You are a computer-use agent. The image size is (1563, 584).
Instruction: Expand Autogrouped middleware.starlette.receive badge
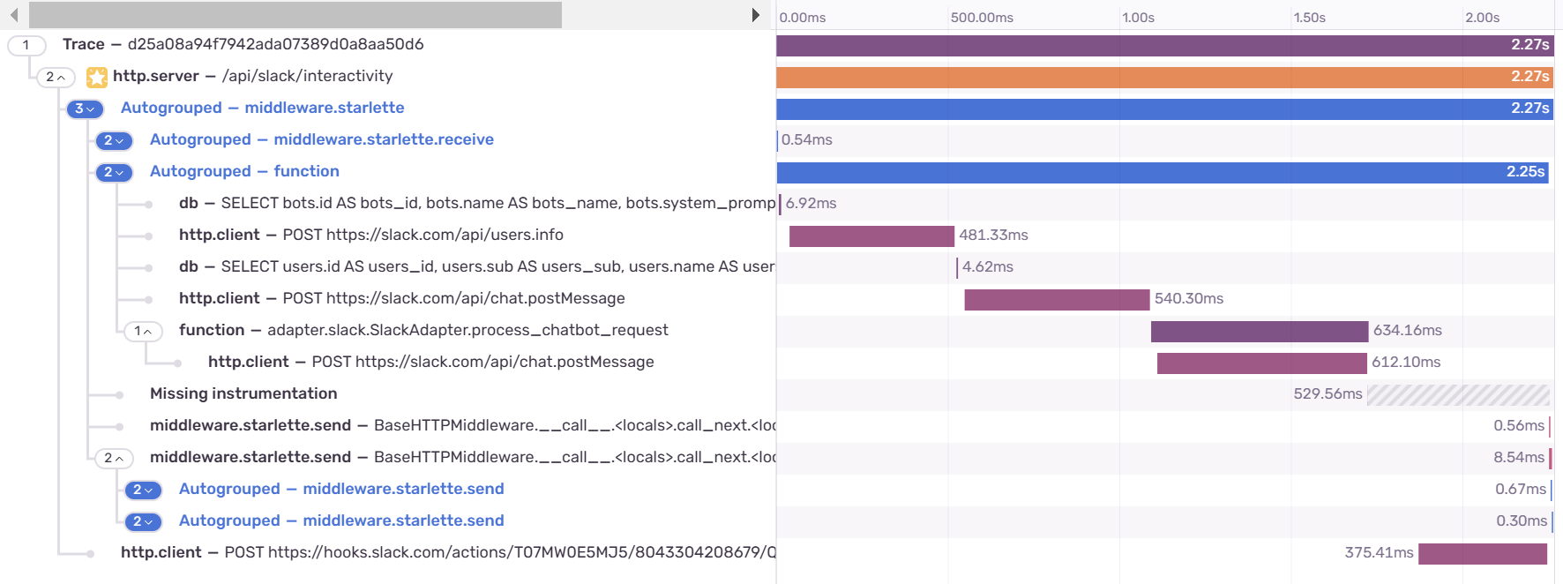coord(114,140)
